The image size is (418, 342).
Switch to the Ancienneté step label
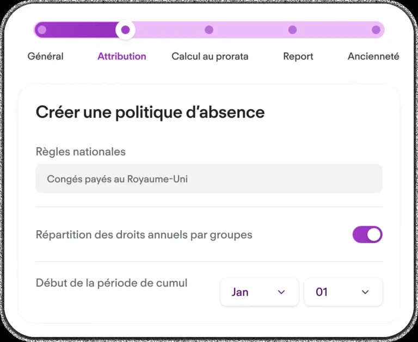pyautogui.click(x=373, y=56)
